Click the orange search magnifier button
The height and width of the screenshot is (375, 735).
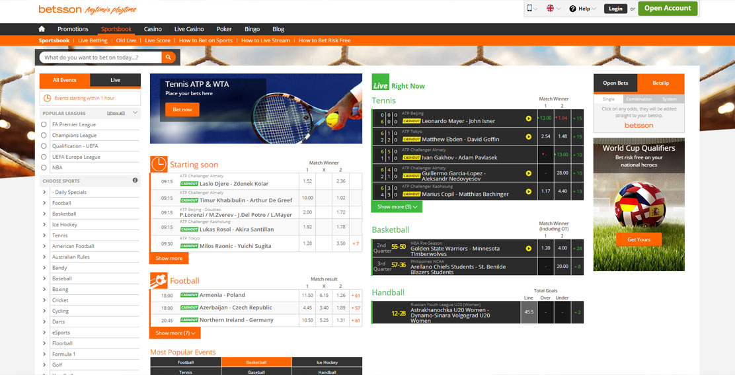pyautogui.click(x=169, y=58)
